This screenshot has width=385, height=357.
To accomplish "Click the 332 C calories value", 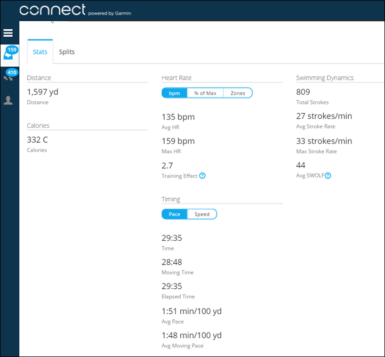I will click(37, 140).
